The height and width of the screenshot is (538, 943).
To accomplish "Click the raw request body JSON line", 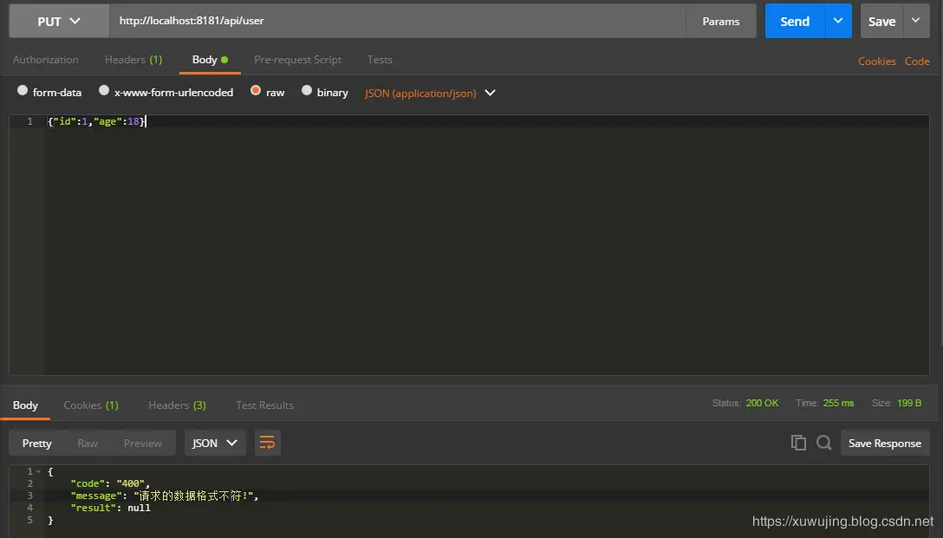I will pos(96,121).
